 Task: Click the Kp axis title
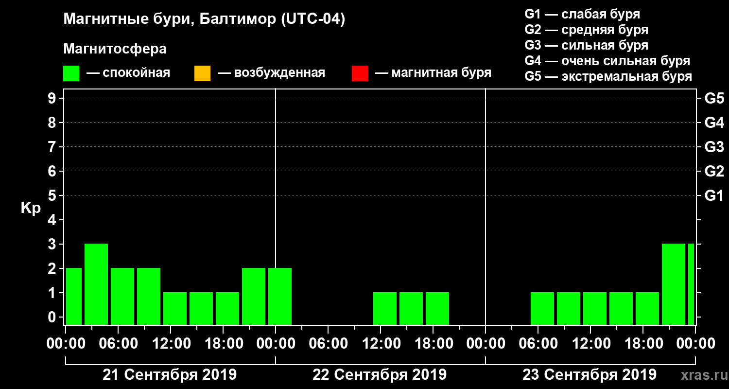[31, 208]
